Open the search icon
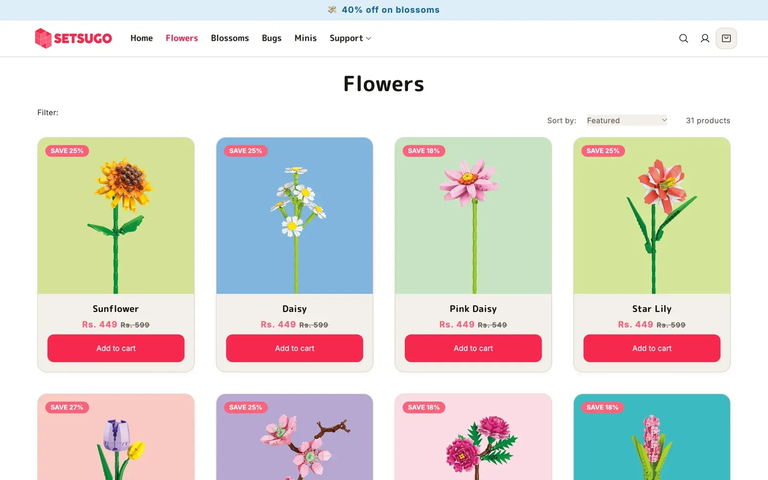Image resolution: width=768 pixels, height=480 pixels. 684,38
